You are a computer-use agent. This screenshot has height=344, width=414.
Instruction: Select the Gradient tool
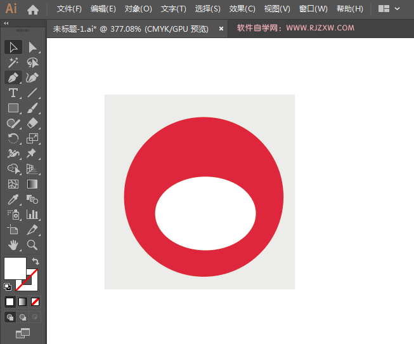32,184
